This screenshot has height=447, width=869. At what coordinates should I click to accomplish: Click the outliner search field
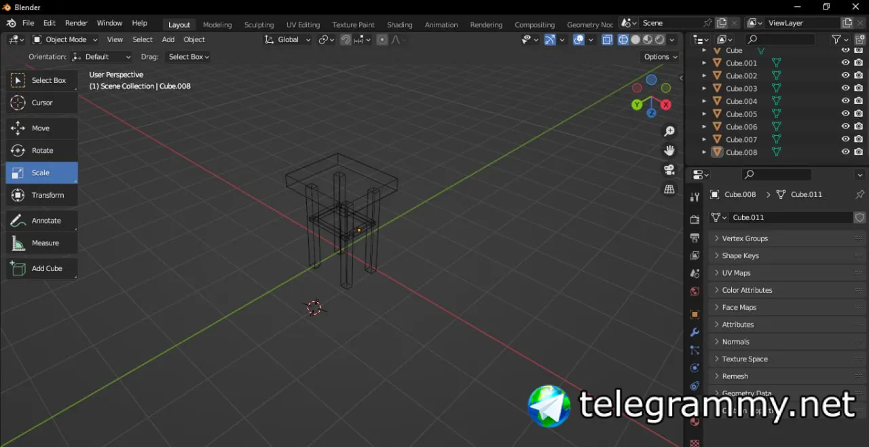tap(779, 40)
